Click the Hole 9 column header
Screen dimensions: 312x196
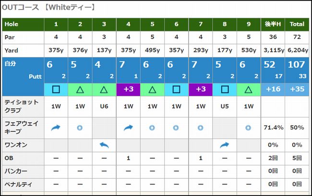pyautogui.click(x=249, y=24)
